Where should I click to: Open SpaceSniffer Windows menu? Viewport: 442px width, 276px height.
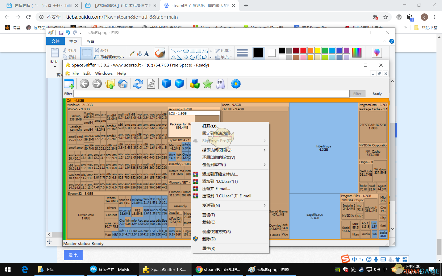pyautogui.click(x=104, y=73)
